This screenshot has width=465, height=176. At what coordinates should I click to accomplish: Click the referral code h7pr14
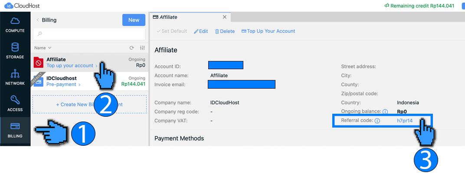[404, 121]
